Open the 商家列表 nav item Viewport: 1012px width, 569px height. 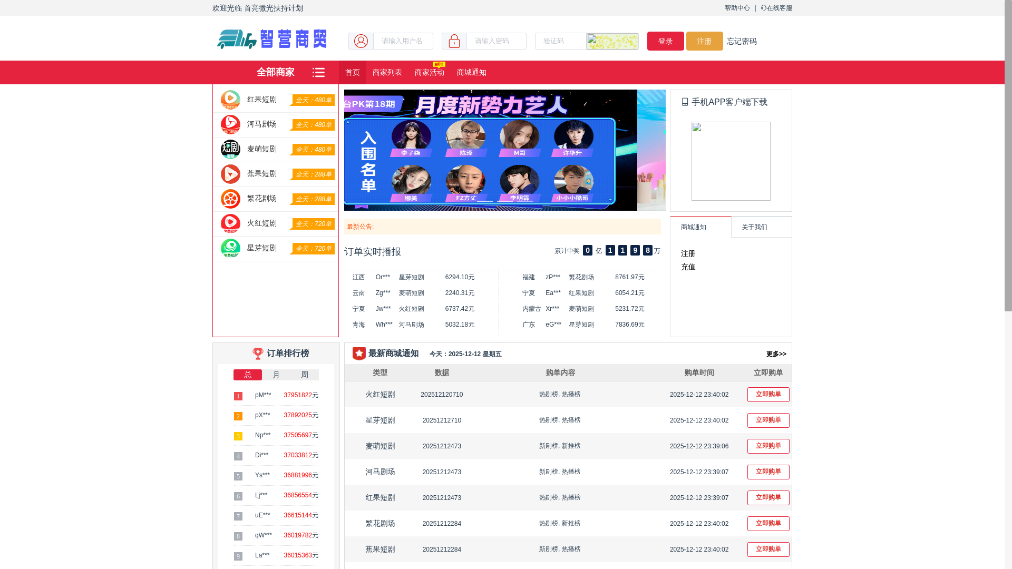(387, 73)
